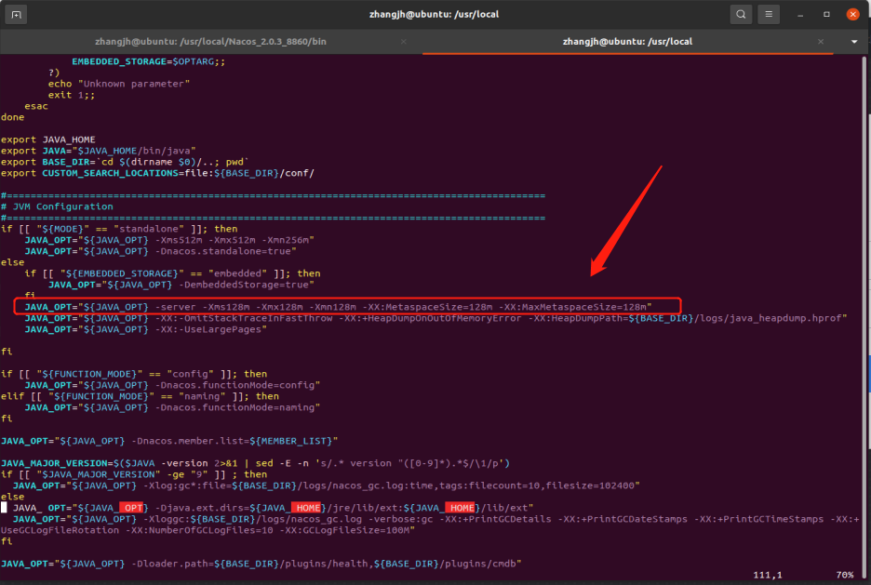Viewport: 871px width, 585px height.
Task: Click the '-XX:-UseLargePages' line
Action: (x=145, y=329)
